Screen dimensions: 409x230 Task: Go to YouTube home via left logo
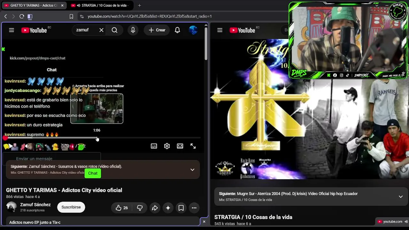point(34,30)
